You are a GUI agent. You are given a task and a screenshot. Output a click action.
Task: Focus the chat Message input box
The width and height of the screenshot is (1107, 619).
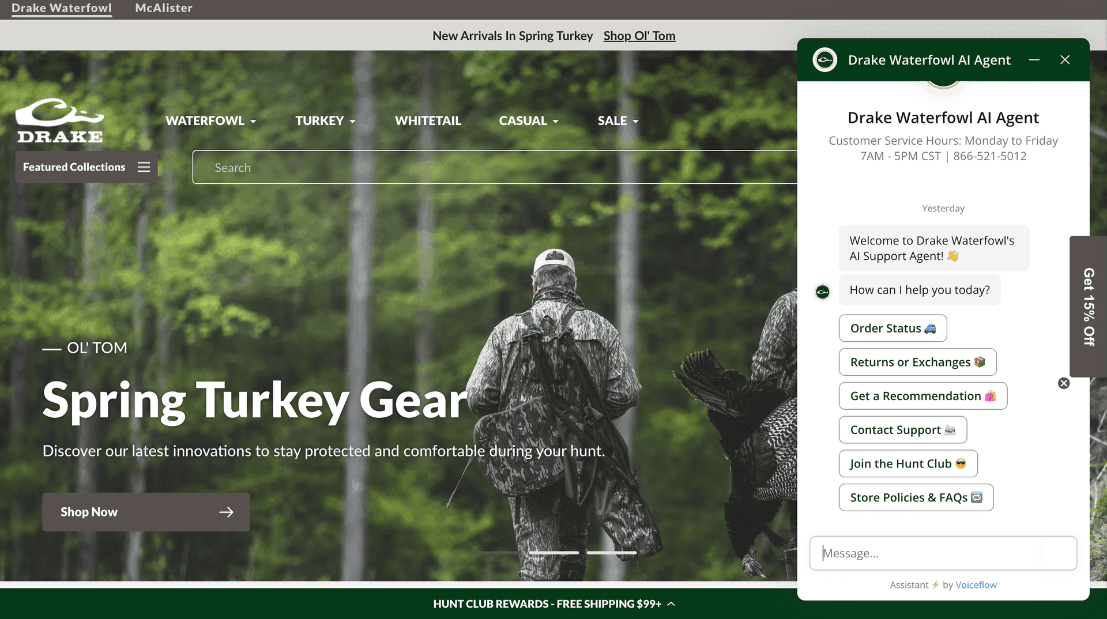point(943,553)
